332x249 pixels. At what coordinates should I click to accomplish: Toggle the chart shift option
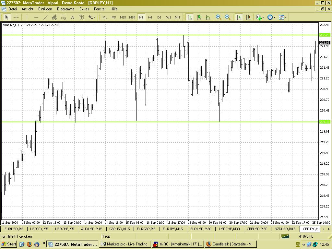[x=248, y=17]
